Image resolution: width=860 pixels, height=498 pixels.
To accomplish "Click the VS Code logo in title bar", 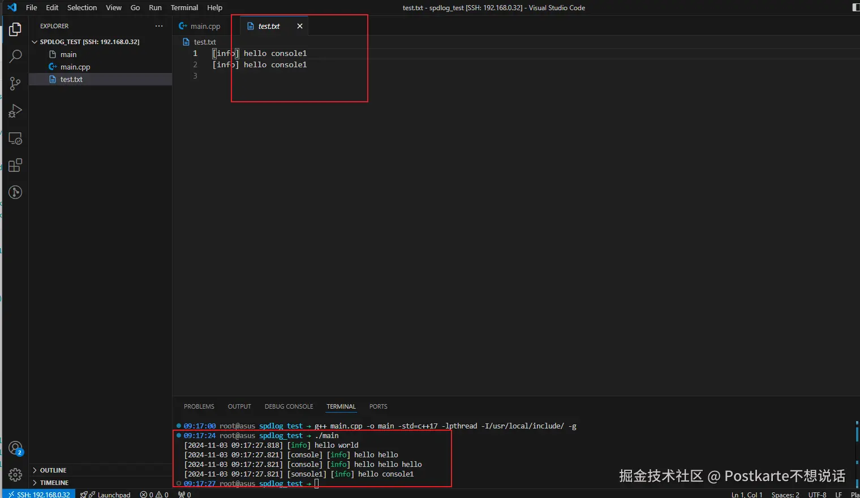I will point(12,7).
